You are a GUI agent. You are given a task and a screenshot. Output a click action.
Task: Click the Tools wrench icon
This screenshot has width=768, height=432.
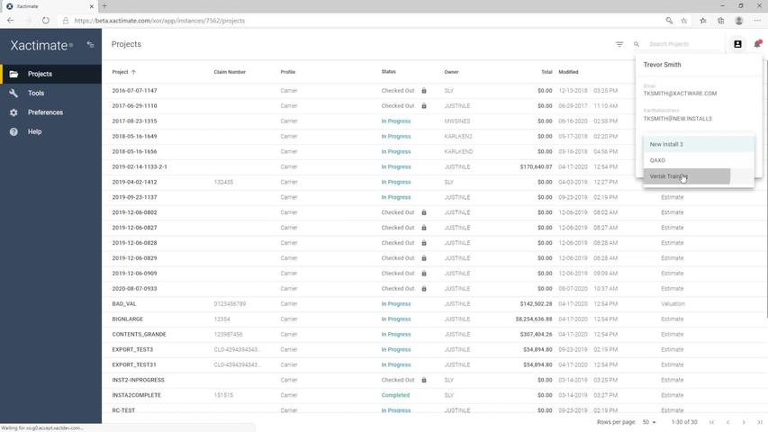pos(14,94)
